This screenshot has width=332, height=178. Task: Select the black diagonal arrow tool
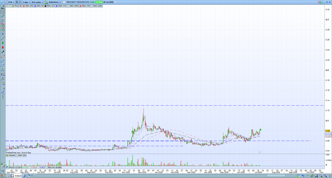click(x=3, y=52)
